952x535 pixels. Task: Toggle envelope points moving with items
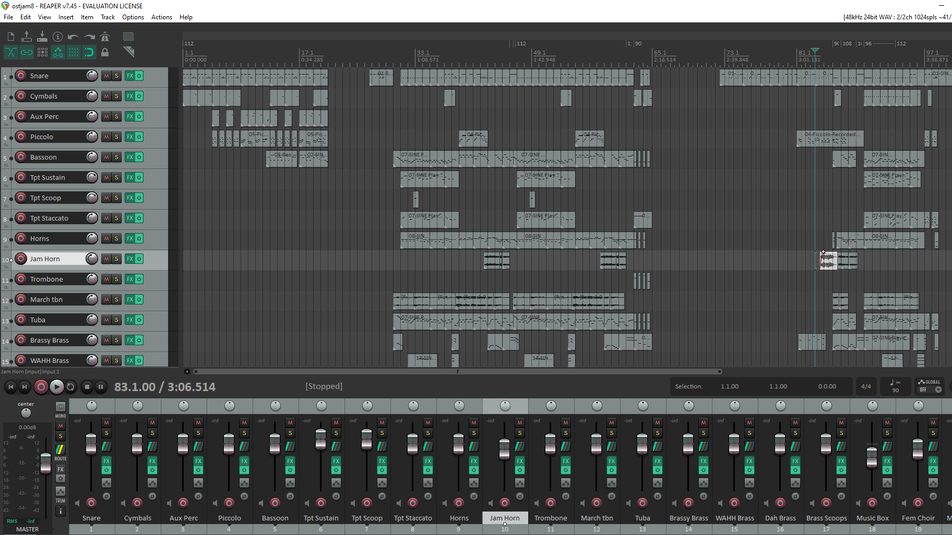click(58, 52)
